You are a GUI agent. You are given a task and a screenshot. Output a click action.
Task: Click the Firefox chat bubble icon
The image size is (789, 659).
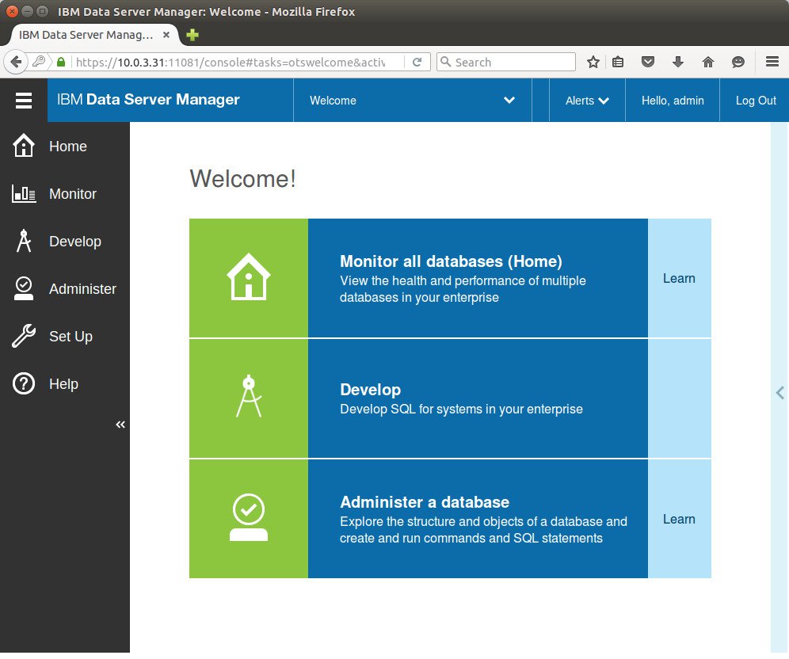738,62
